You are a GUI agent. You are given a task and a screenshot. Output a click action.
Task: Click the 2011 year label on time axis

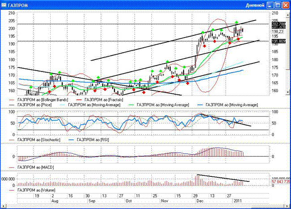click(238, 201)
